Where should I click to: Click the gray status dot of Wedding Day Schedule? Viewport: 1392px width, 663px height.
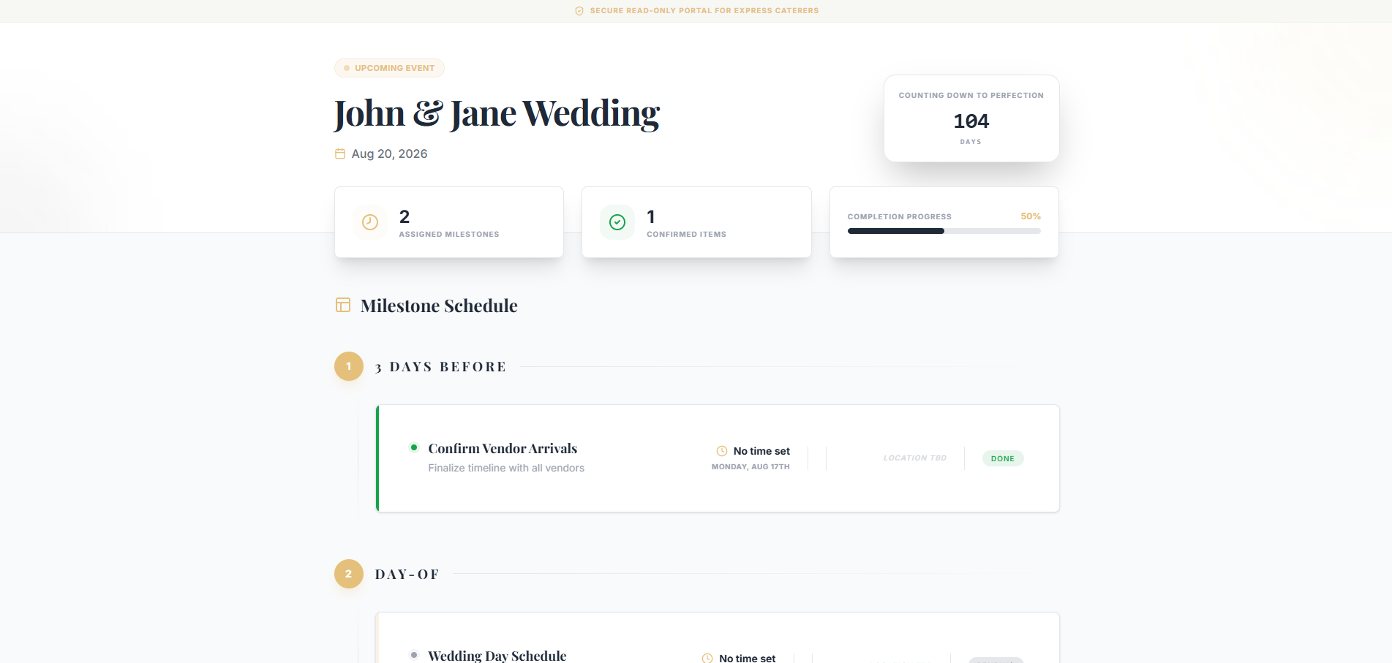[414, 655]
